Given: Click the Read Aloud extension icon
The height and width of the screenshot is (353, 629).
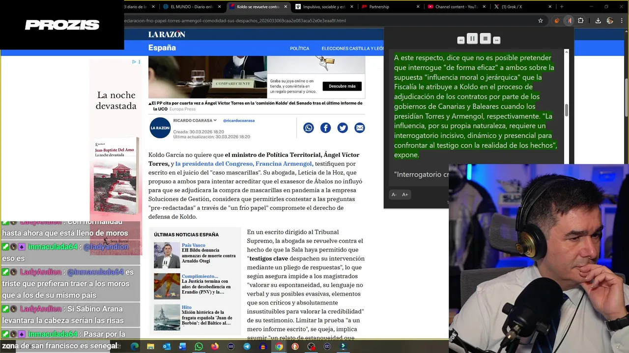Looking at the screenshot, I should click(x=569, y=21).
